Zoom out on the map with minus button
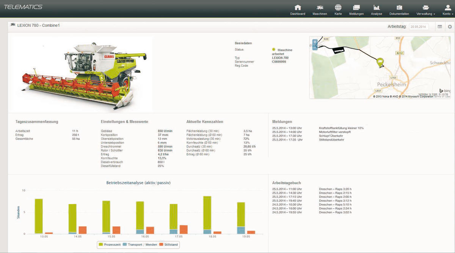 pyautogui.click(x=315, y=47)
